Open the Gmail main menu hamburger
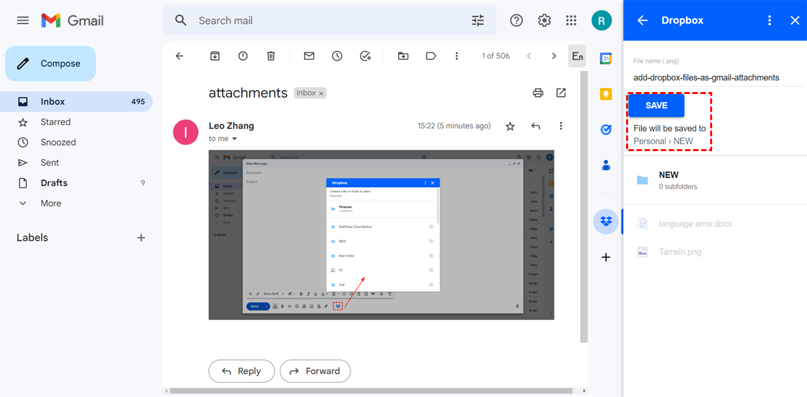 click(x=23, y=20)
